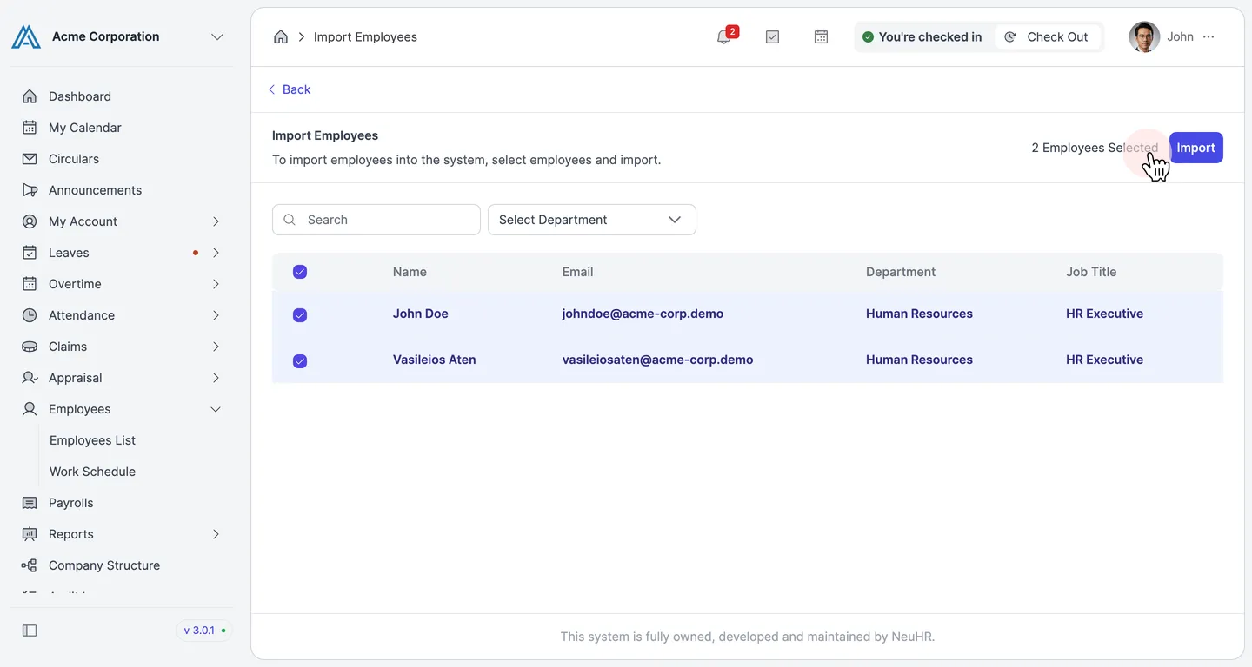This screenshot has height=667, width=1252.
Task: Expand the Attendance submenu chevron
Action: [216, 315]
